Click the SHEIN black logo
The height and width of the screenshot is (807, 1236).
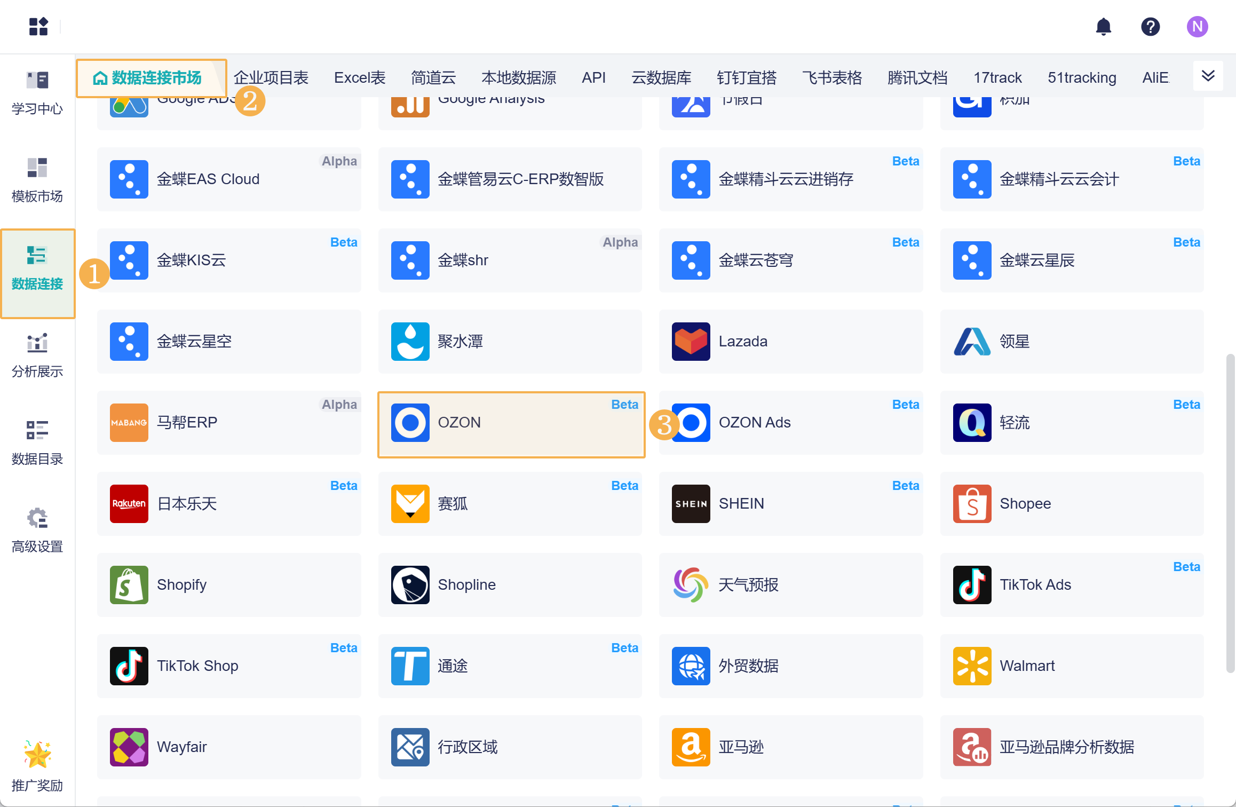[x=691, y=504]
